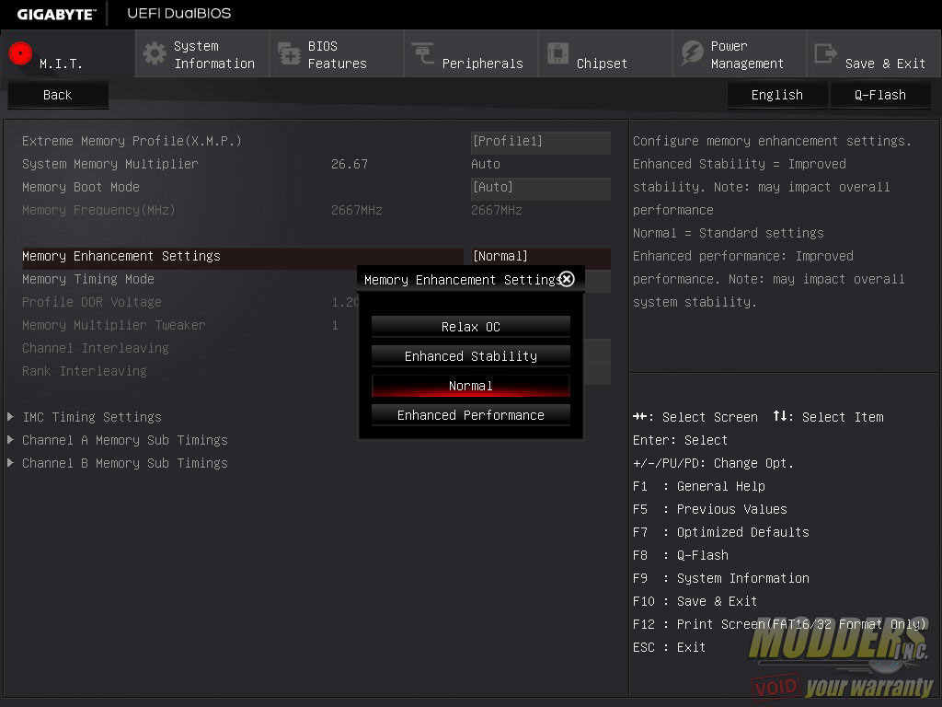This screenshot has height=707, width=942.
Task: Open the Peripherals tab
Action: [x=471, y=54]
